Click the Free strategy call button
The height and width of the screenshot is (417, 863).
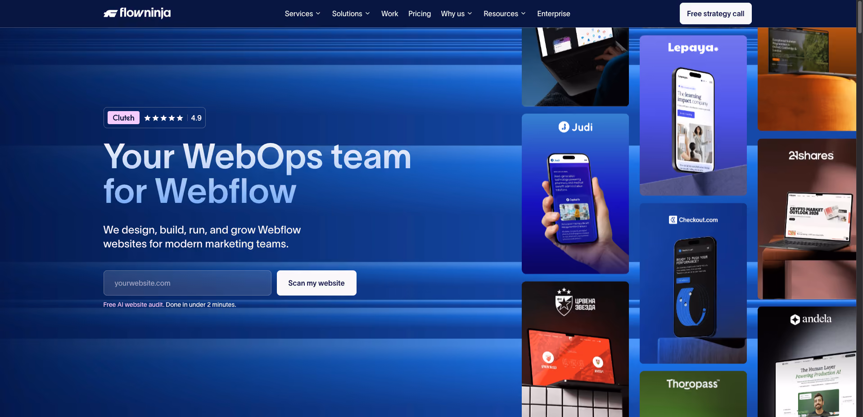(x=715, y=13)
